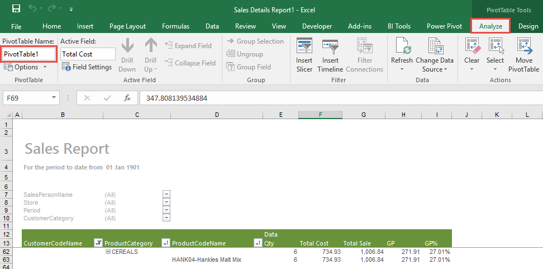Viewport: 543px width, 269px height.
Task: Confirm formula entry with the check icon
Action: (107, 98)
